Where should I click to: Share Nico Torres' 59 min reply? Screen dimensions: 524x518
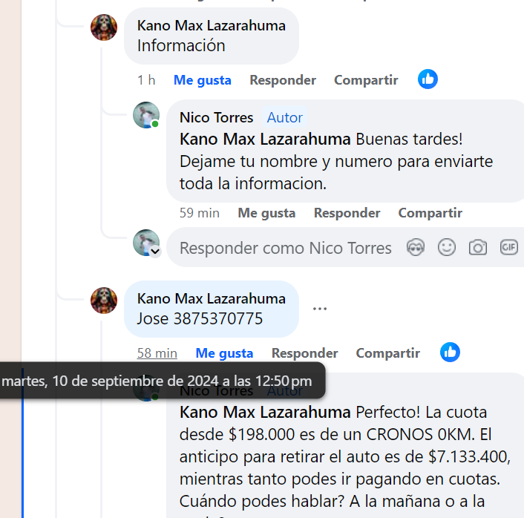[x=430, y=213]
